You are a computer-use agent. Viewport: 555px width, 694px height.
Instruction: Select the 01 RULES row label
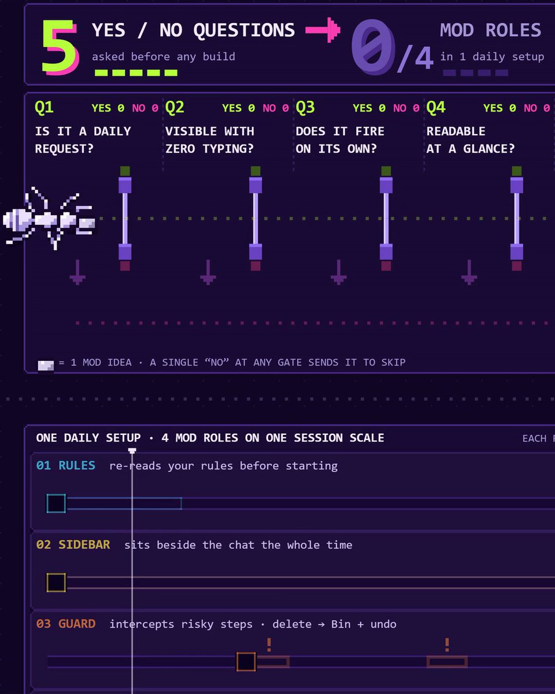[x=66, y=466]
